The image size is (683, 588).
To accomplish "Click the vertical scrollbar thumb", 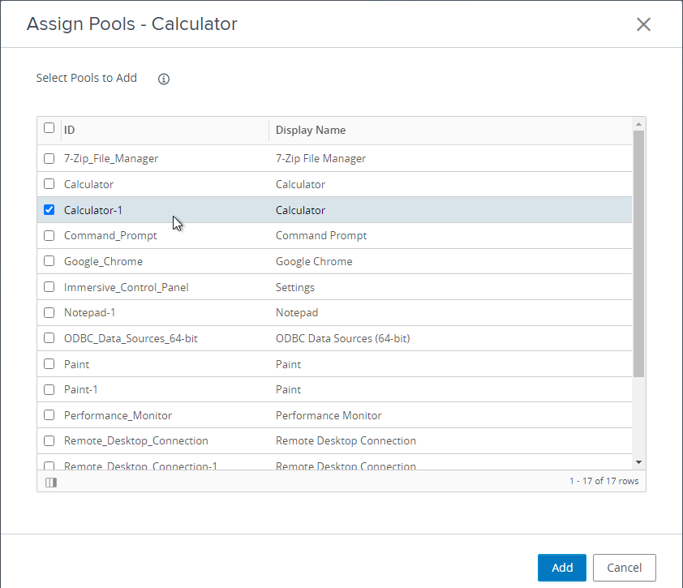I will tap(638, 254).
